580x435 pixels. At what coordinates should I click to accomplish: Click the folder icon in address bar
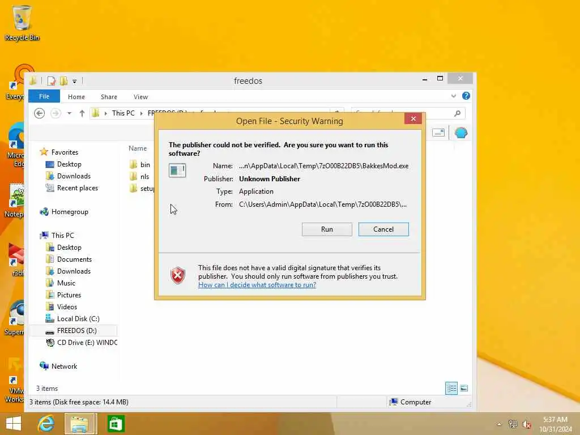coord(95,113)
